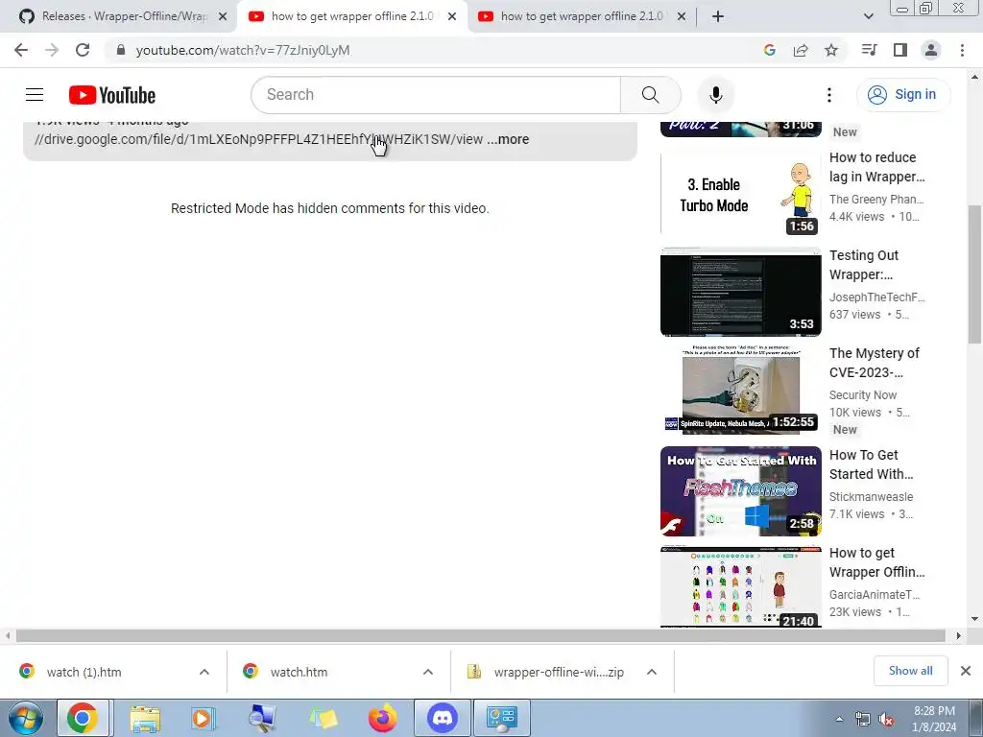
Task: Focus the YouTube Search input field
Action: coord(437,95)
